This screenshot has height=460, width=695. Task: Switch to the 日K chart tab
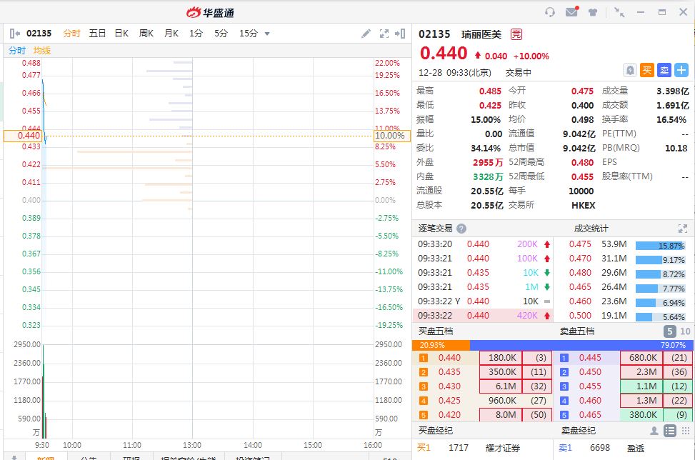[121, 34]
